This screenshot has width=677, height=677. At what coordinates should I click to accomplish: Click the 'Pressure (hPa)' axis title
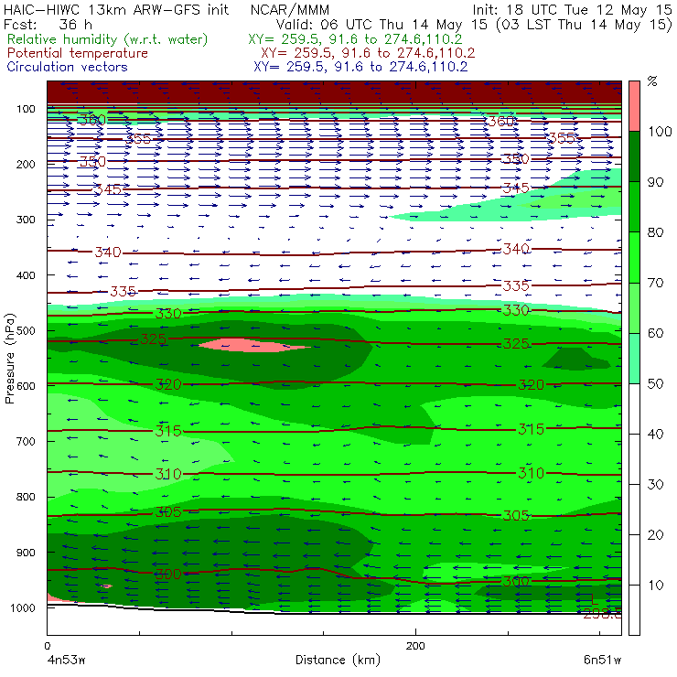(x=10, y=359)
